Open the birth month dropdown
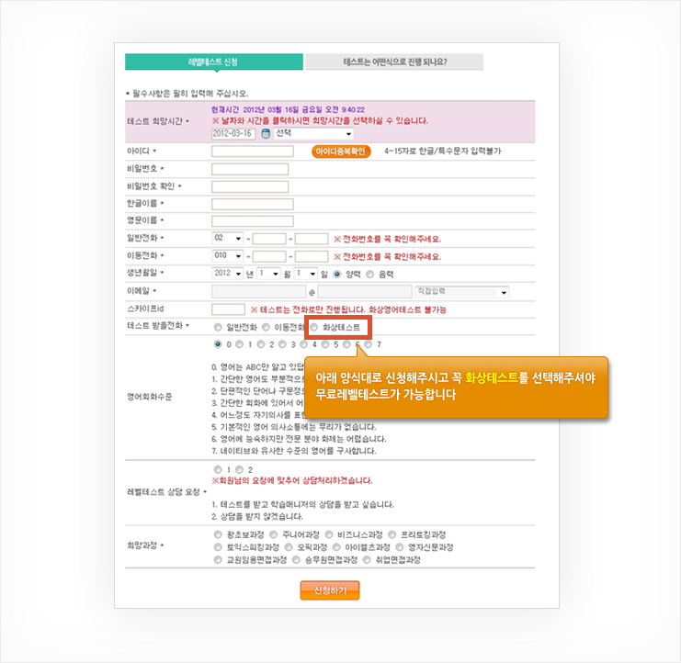This screenshot has width=681, height=663. coord(268,274)
